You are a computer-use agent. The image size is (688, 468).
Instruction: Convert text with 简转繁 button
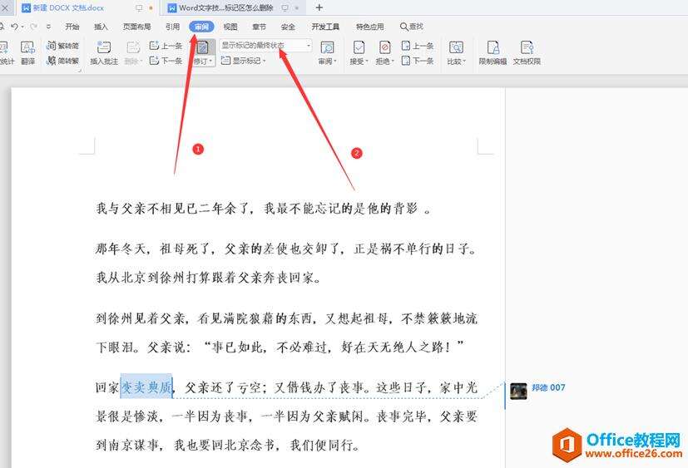tap(62, 61)
